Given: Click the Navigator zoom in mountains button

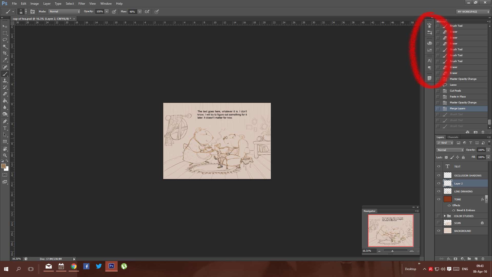Looking at the screenshot, I should coord(412,251).
